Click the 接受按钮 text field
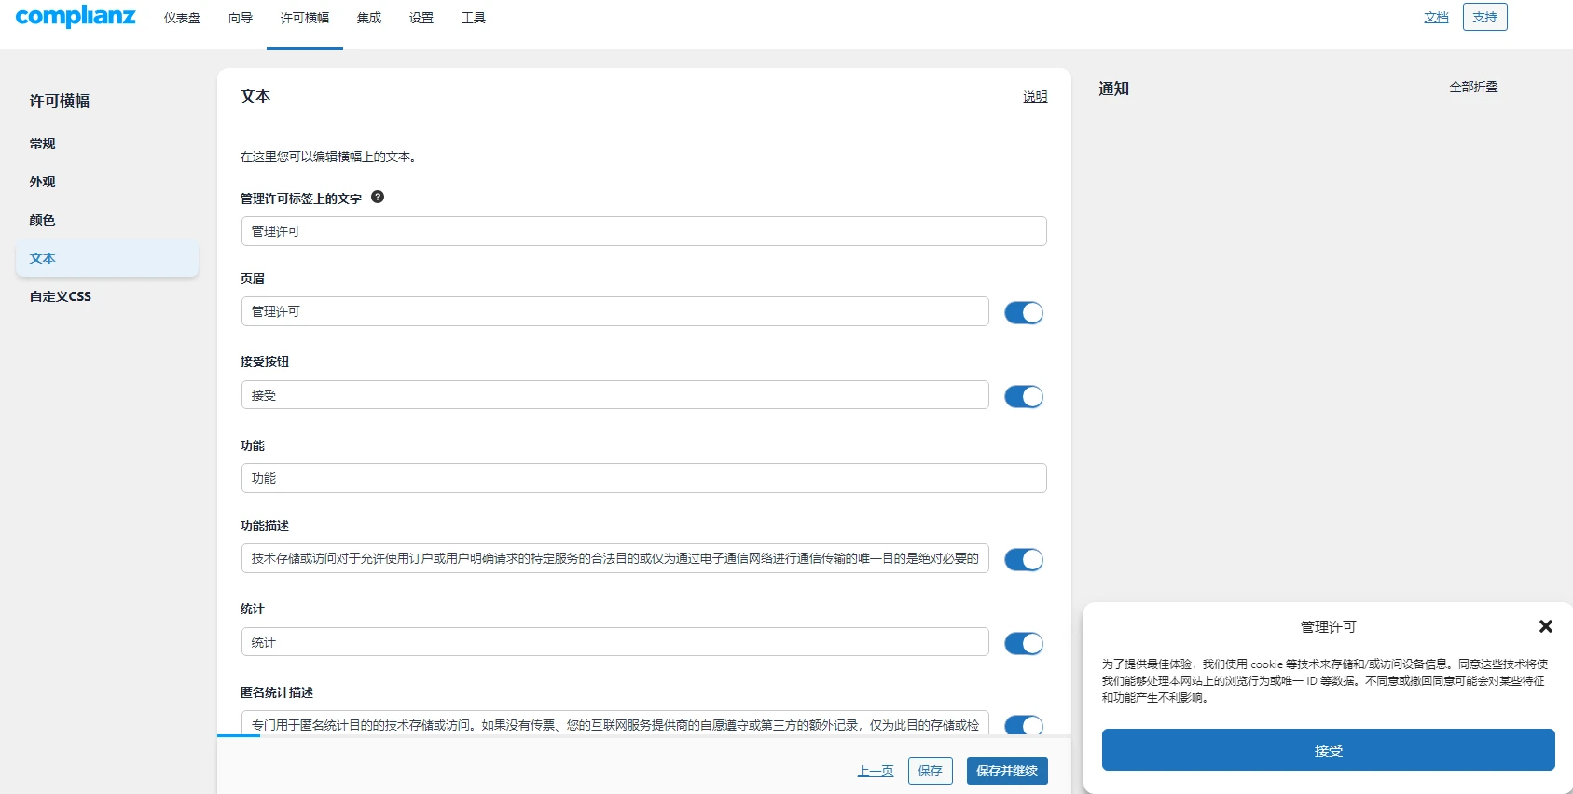The height and width of the screenshot is (794, 1573). pos(615,395)
